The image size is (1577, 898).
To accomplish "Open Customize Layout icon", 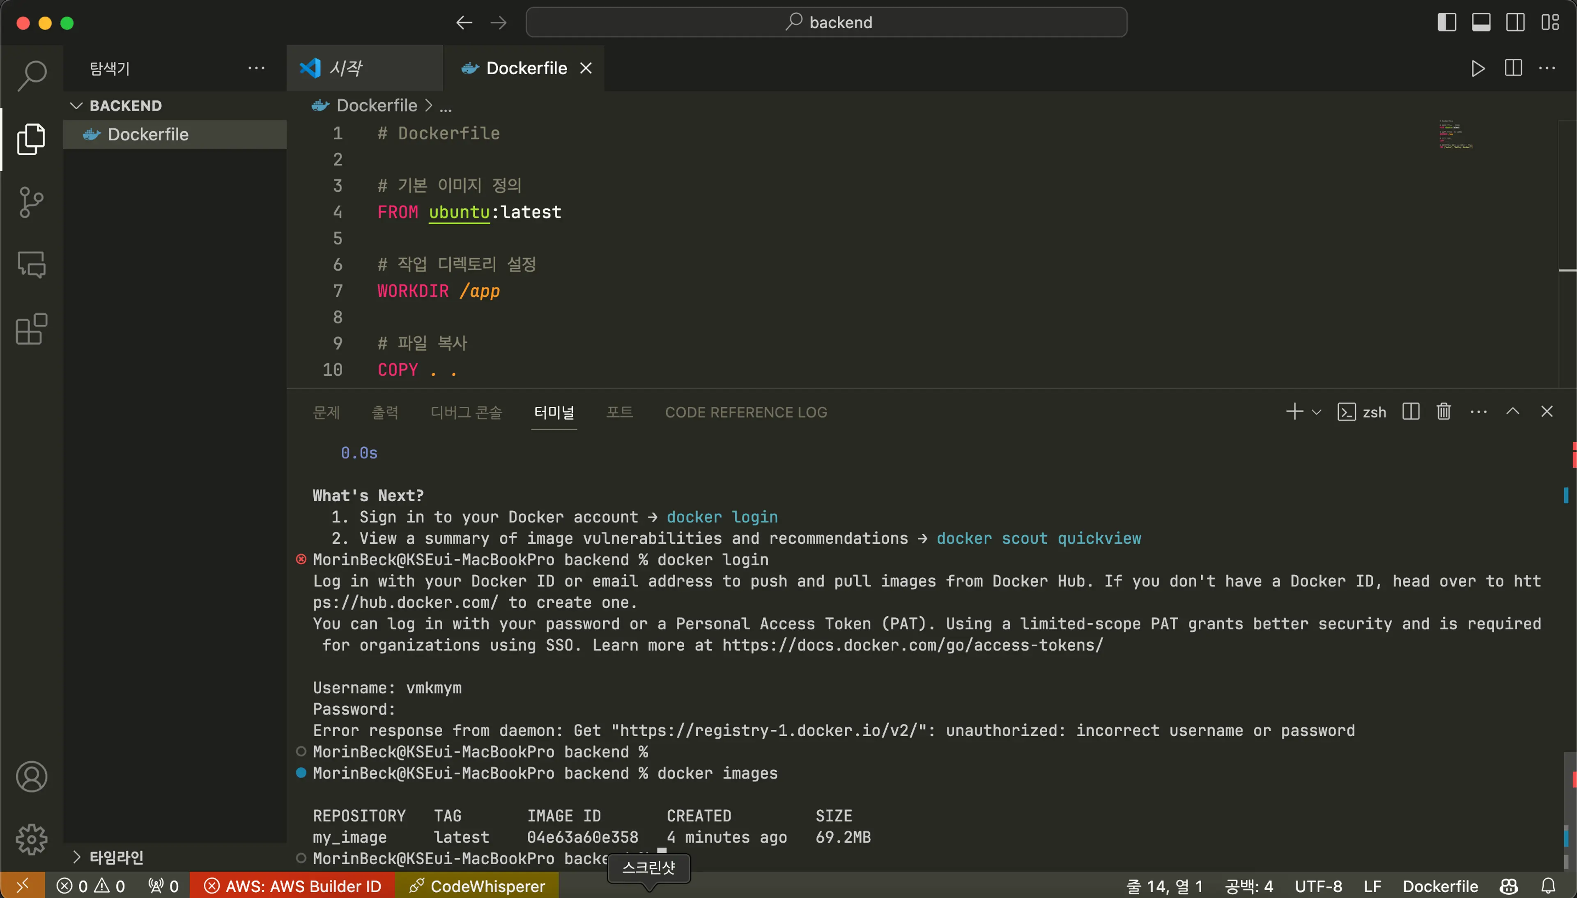I will [x=1550, y=23].
